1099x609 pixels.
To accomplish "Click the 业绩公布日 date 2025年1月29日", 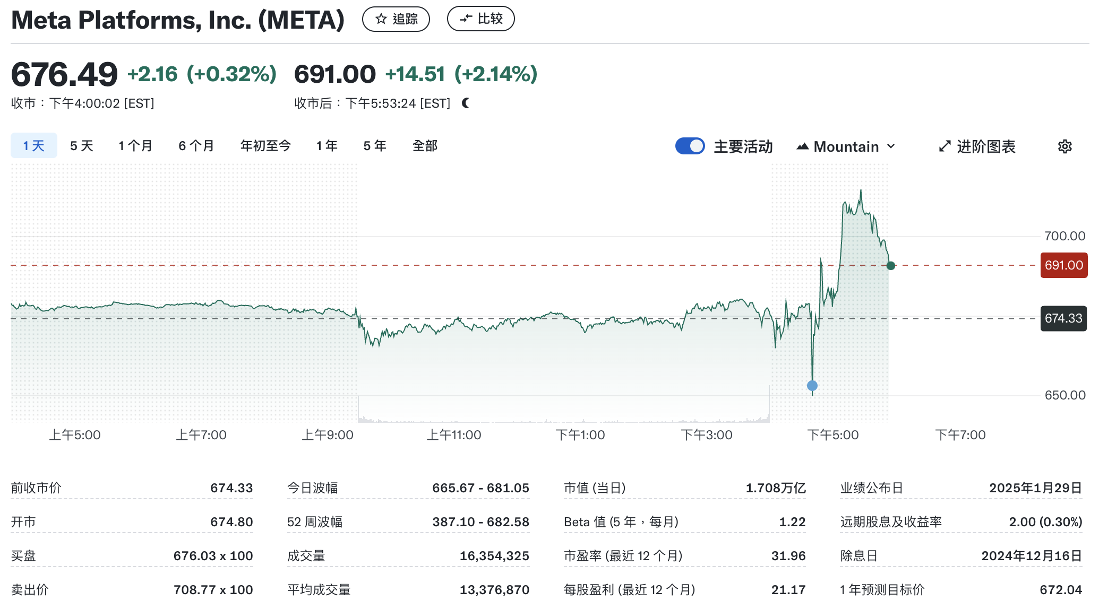I will [x=1035, y=488].
